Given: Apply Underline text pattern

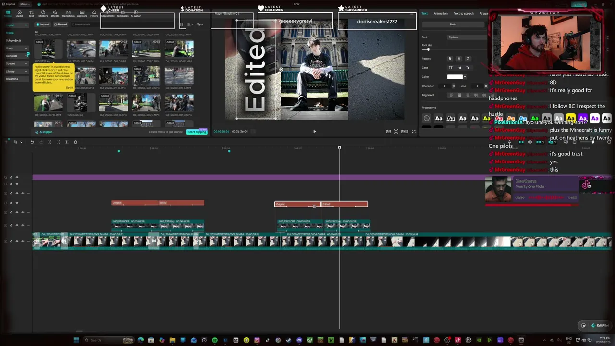Looking at the screenshot, I should tap(459, 59).
